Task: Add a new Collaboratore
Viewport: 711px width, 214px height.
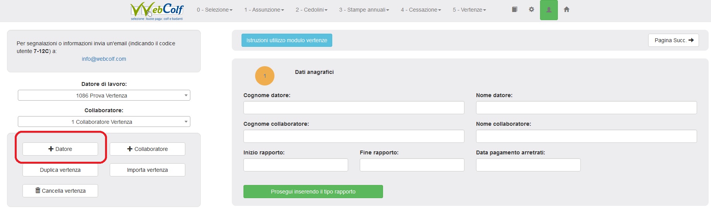Action: click(x=147, y=149)
